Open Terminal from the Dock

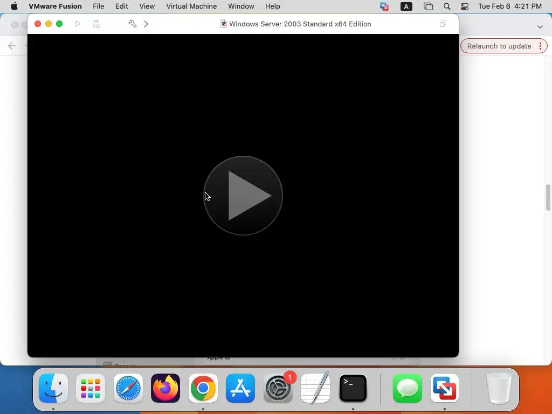click(353, 388)
